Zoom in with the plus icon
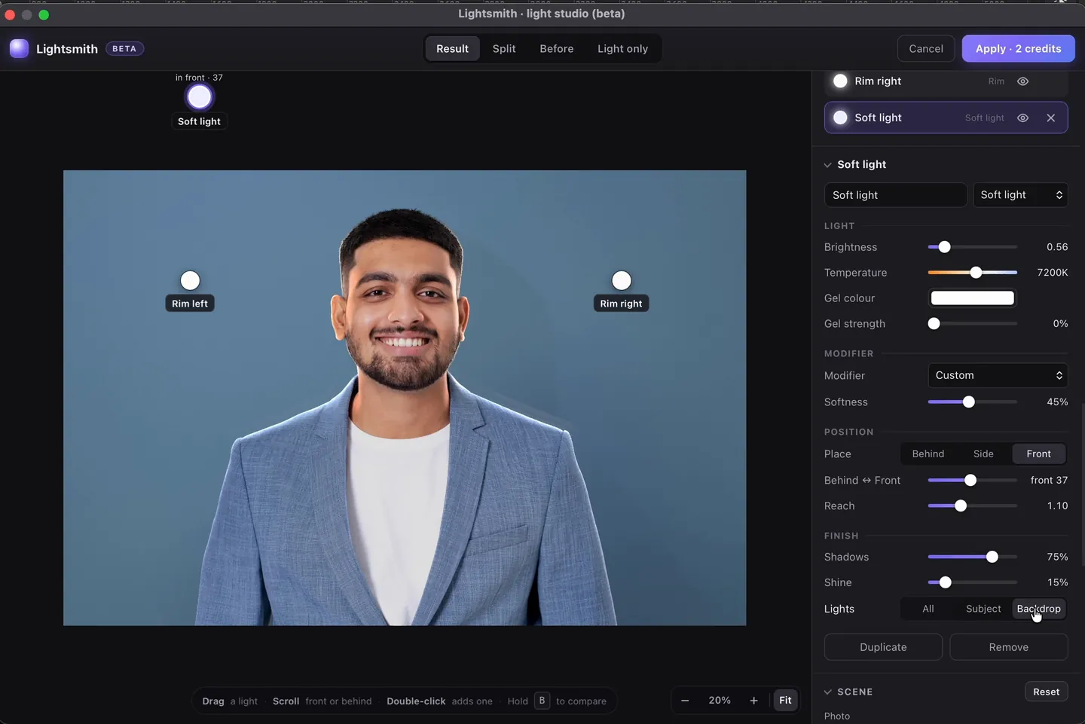Screen dimensions: 1085x724 (753, 701)
